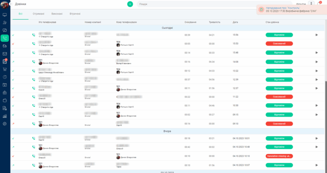327x173 pixels.
Task: Open the tasks icon with red badge
Action: click(x=5, y=61)
